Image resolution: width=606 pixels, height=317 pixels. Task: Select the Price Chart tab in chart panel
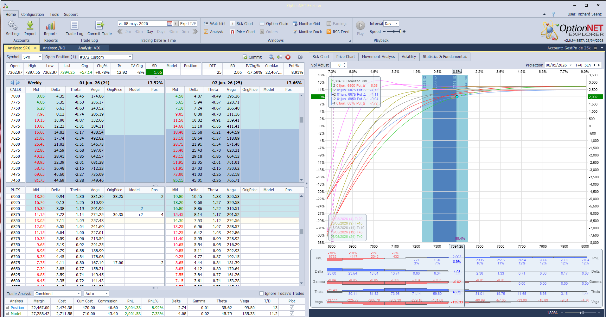[x=346, y=57]
